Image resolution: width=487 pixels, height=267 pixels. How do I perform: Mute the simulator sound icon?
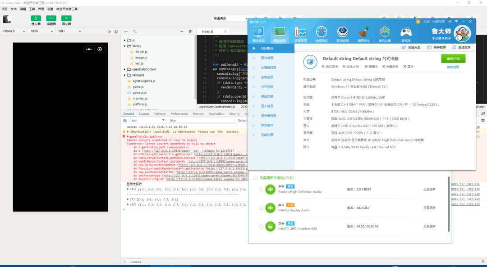(109, 32)
